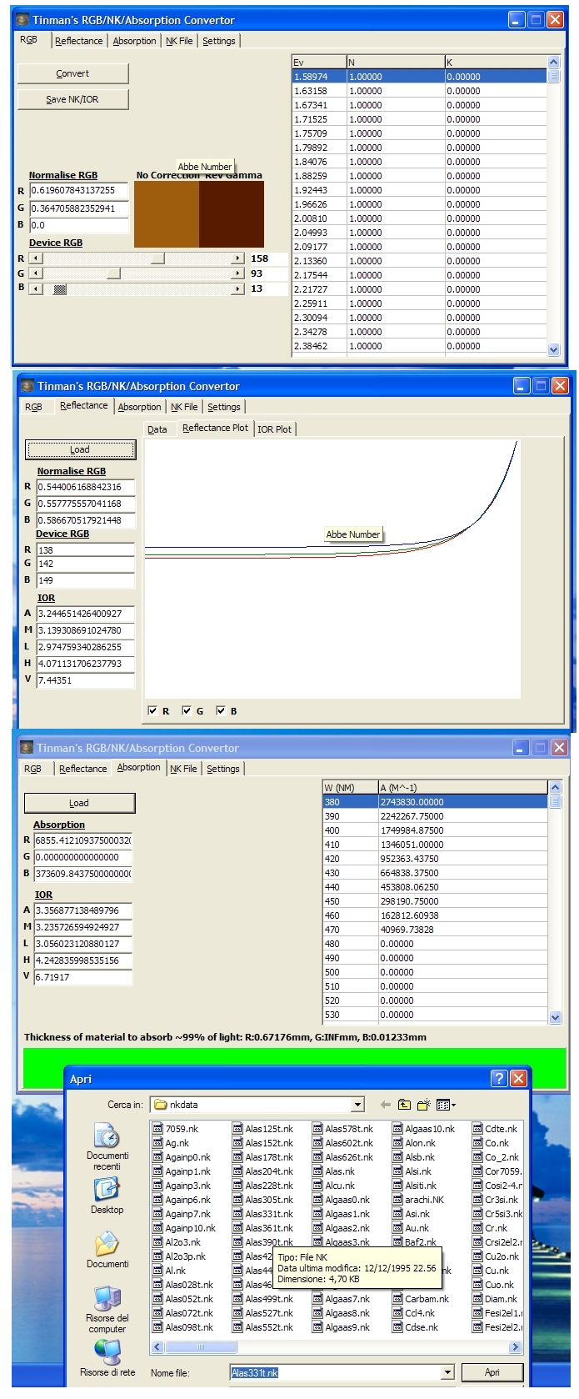Switch to the Data sub-tab

click(x=157, y=429)
